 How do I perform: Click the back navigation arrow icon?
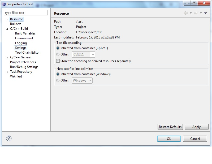pos(186,13)
